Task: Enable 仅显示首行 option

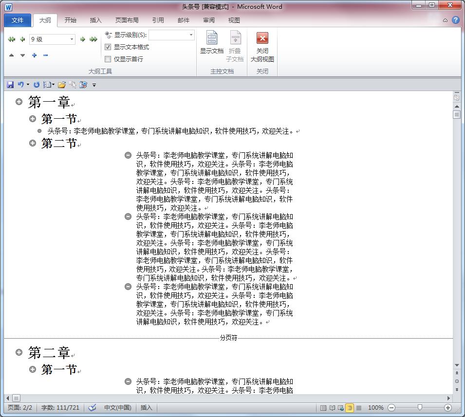Action: tap(108, 59)
